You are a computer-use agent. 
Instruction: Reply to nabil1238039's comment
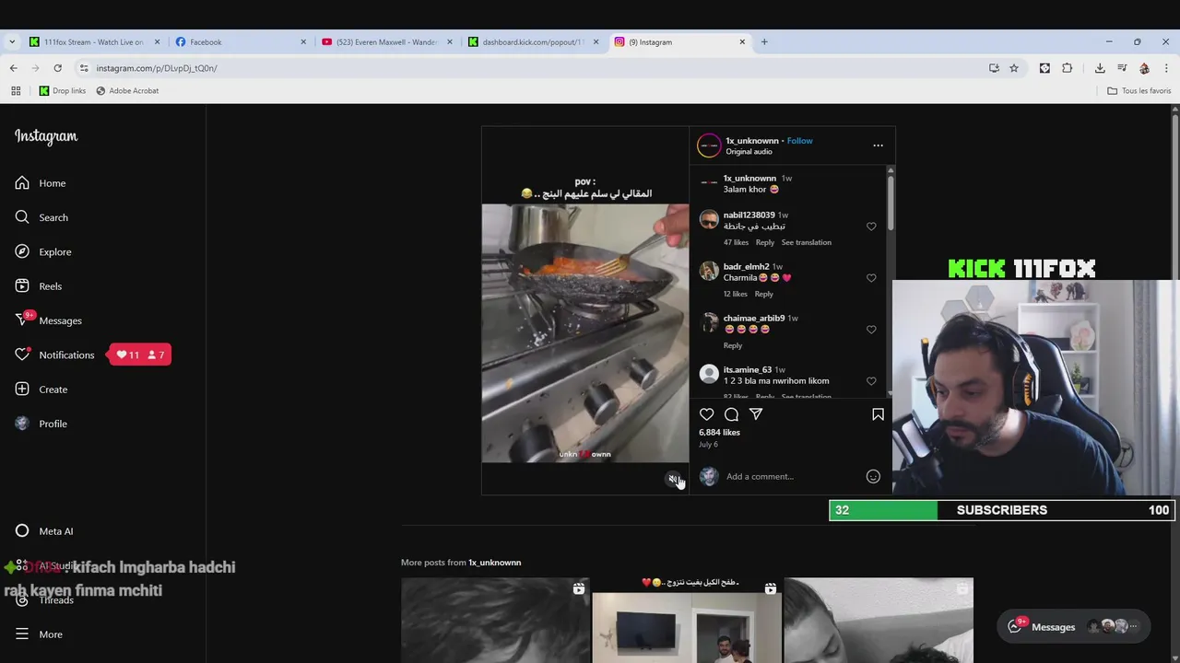pos(765,242)
